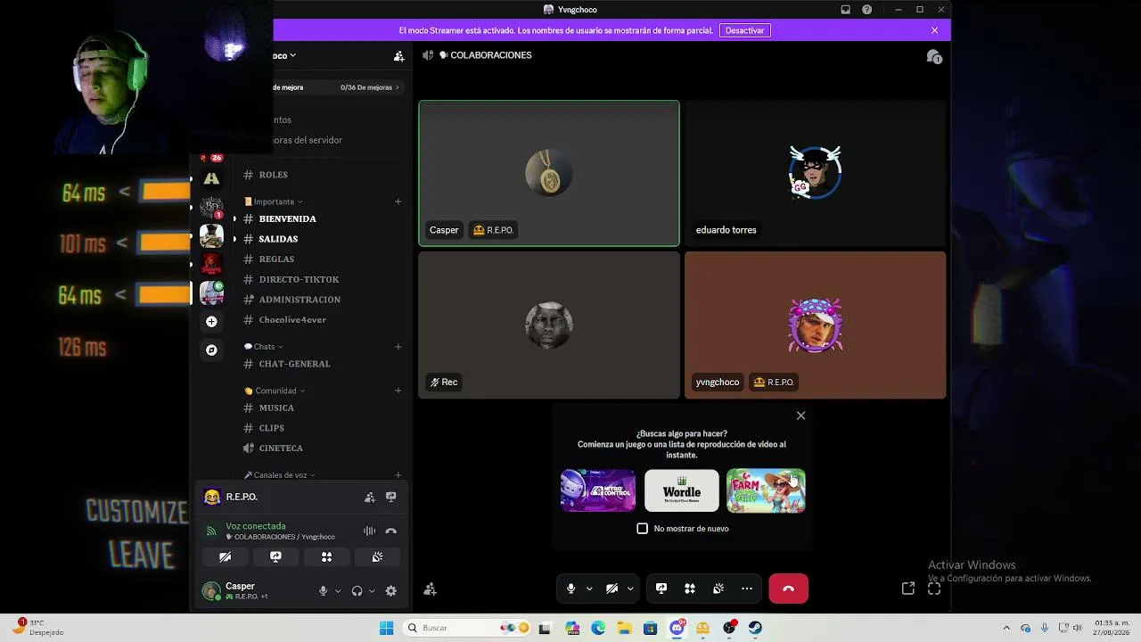
Task: Mute microphone in the call control bar
Action: click(x=570, y=588)
